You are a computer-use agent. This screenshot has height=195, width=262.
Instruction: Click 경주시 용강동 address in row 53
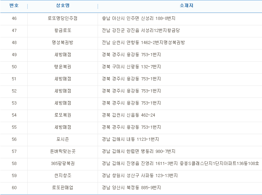pos(131,103)
